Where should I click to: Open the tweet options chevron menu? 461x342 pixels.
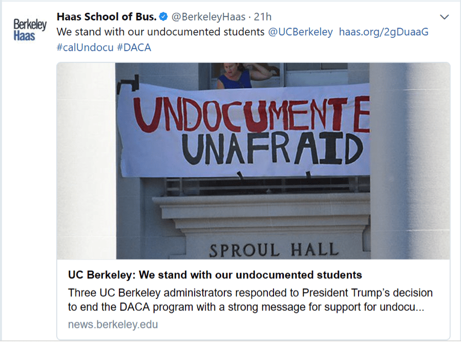(444, 17)
